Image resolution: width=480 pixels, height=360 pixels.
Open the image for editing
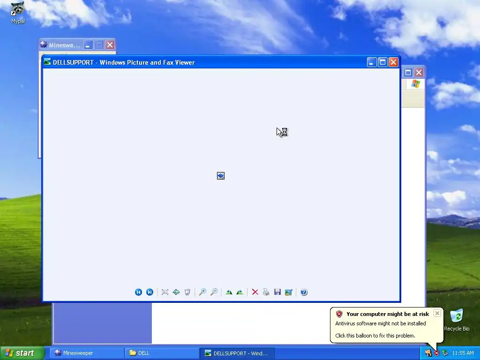(289, 292)
